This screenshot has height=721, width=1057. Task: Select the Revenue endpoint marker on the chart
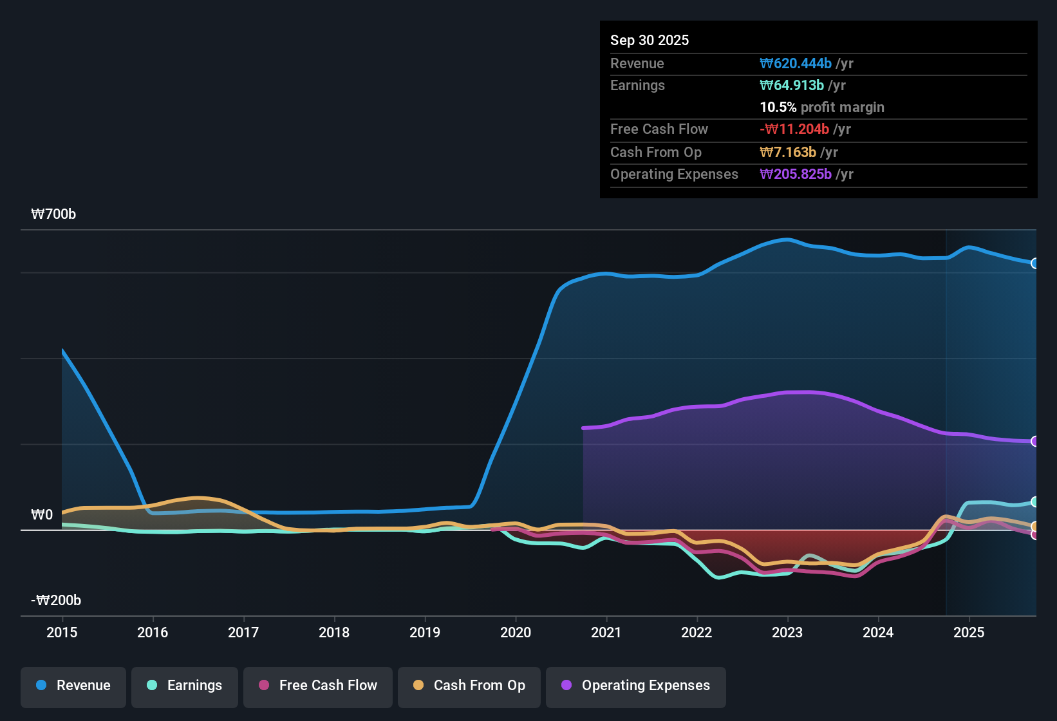pos(1034,264)
